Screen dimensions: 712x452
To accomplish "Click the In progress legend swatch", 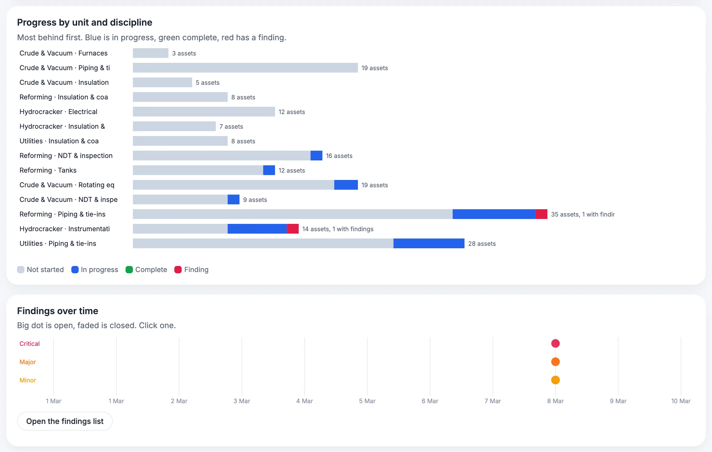I will tap(75, 270).
